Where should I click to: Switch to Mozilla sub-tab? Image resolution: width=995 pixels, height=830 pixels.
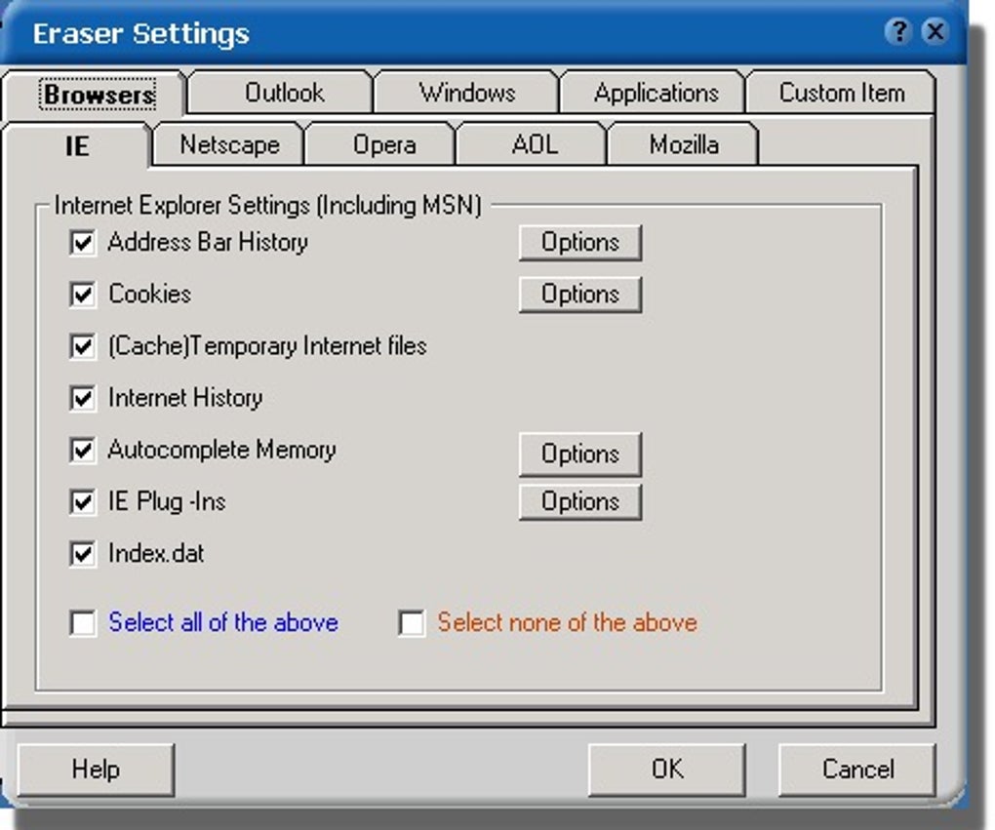coord(684,144)
